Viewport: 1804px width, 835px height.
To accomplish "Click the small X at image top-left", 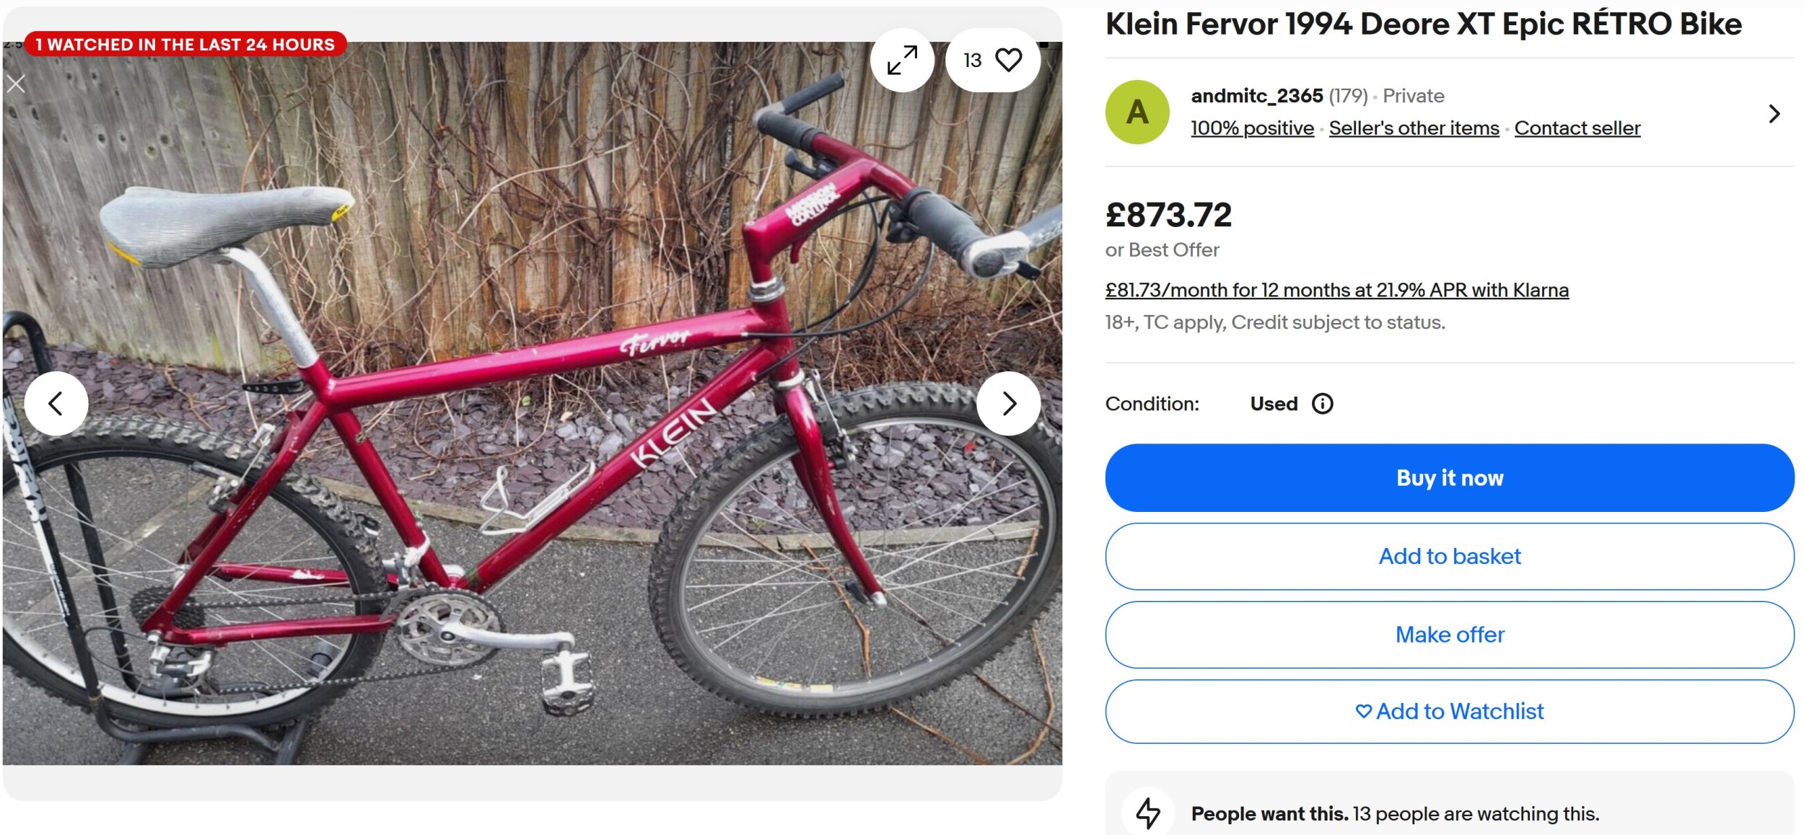I will coord(16,84).
